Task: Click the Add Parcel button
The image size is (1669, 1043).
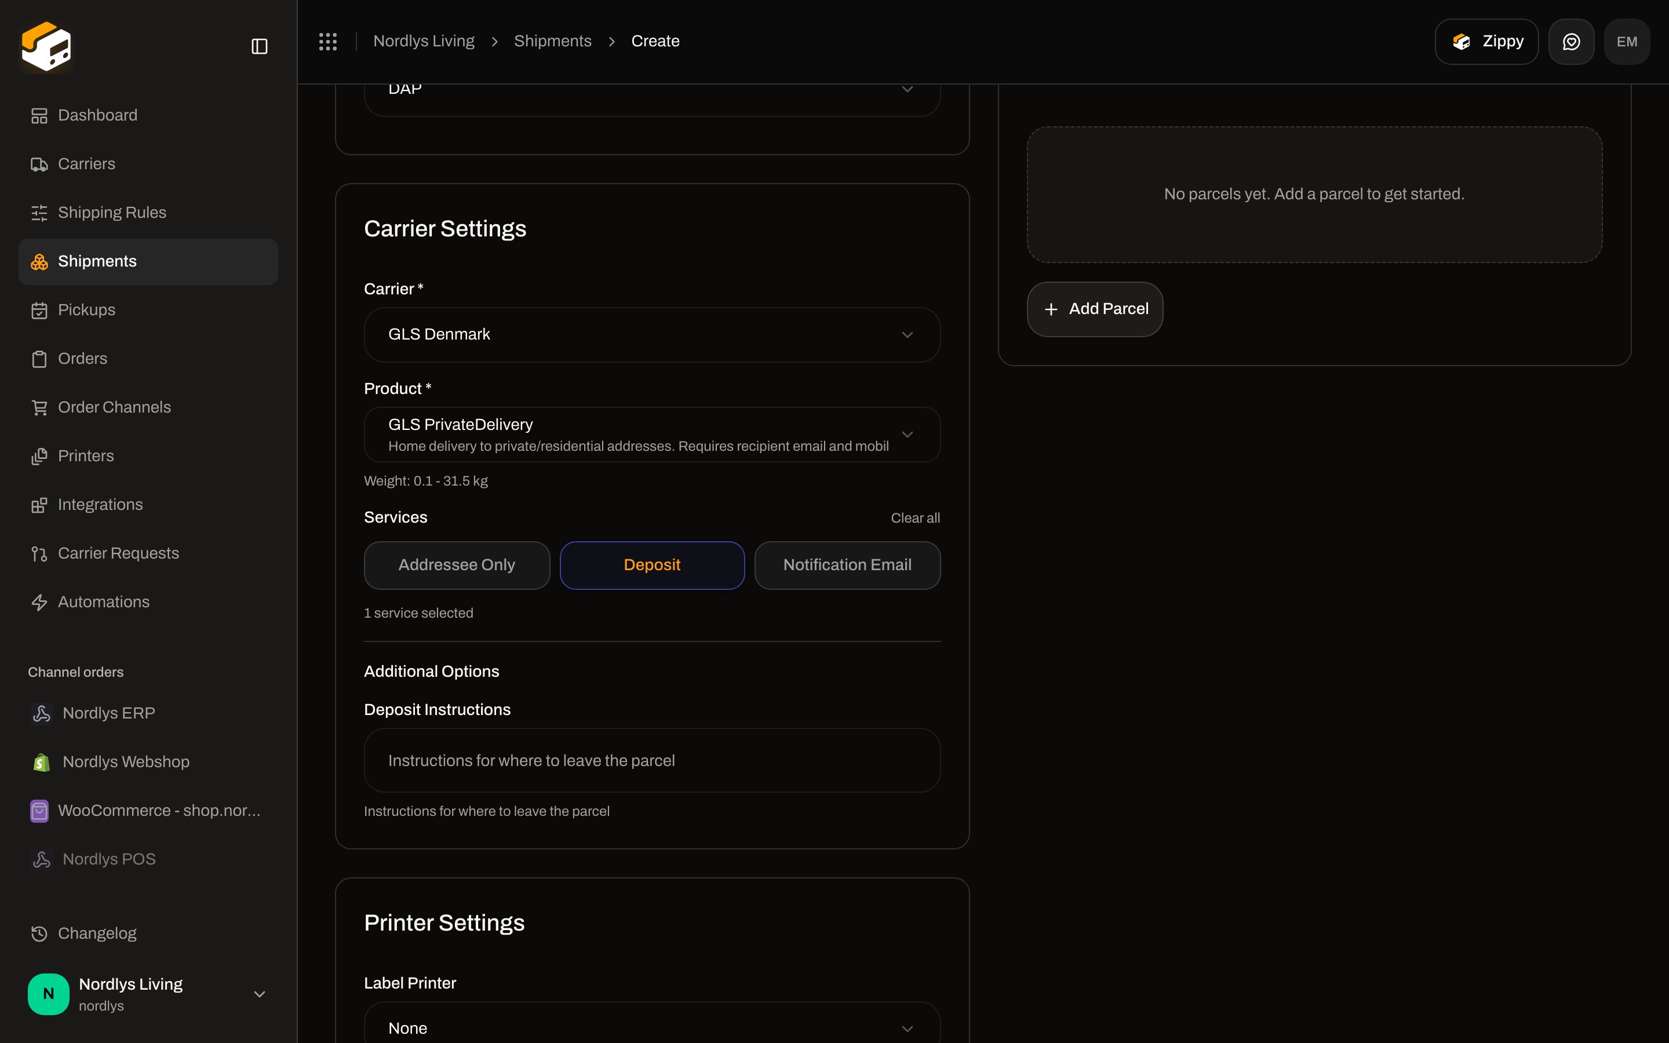Action: click(x=1095, y=309)
